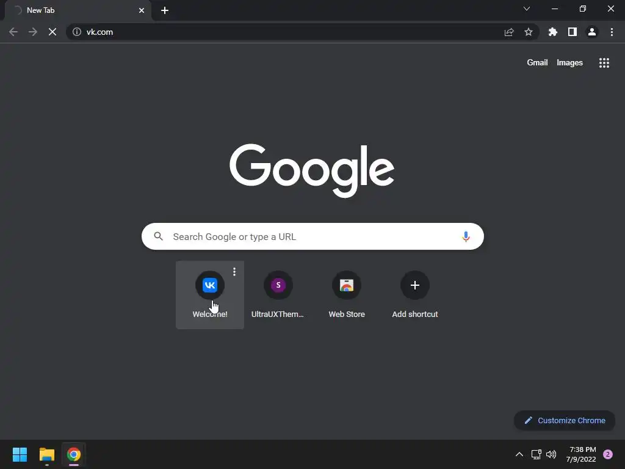Close the New Tab tab

(x=142, y=10)
